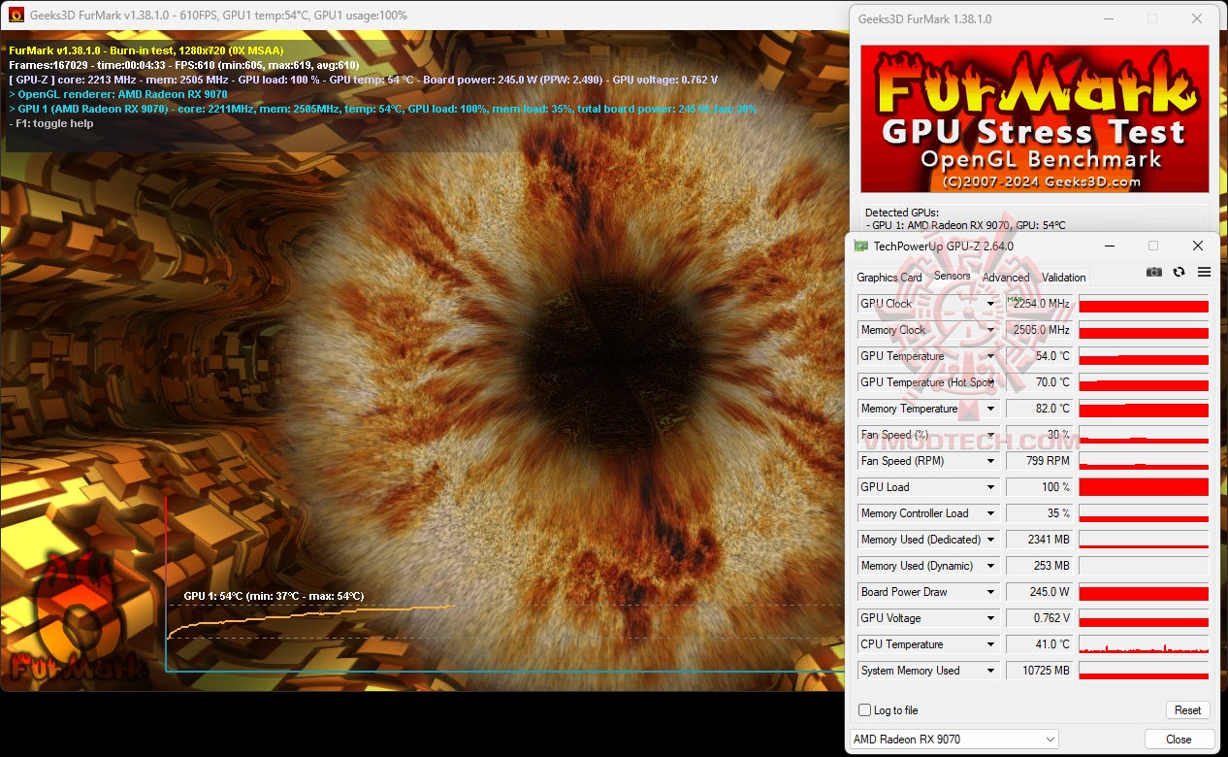Click the GPU Voltage value 0.762 V
The width and height of the screenshot is (1228, 757).
(x=1039, y=618)
